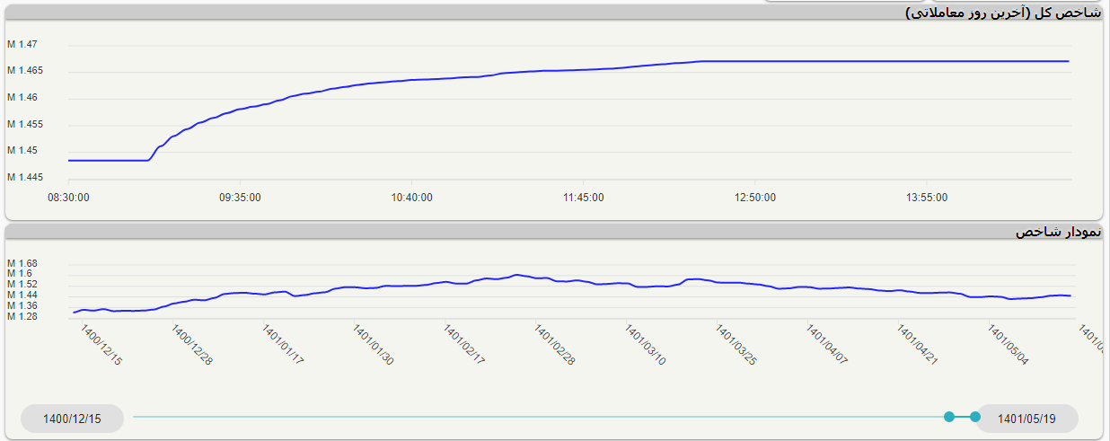Click the 1401/03/25 date axis label
The image size is (1110, 441).
(x=736, y=345)
